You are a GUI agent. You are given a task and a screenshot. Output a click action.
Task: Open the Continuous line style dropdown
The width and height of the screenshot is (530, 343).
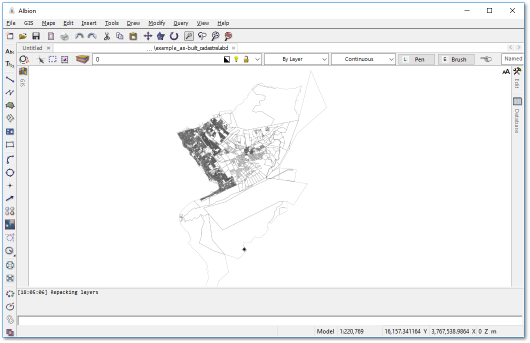tap(363, 59)
